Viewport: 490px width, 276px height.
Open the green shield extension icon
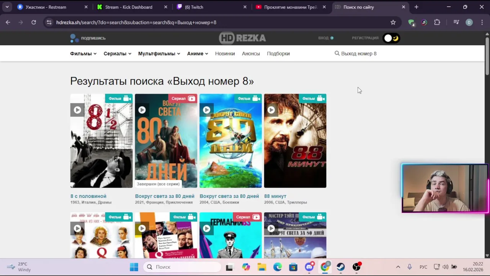click(411, 22)
